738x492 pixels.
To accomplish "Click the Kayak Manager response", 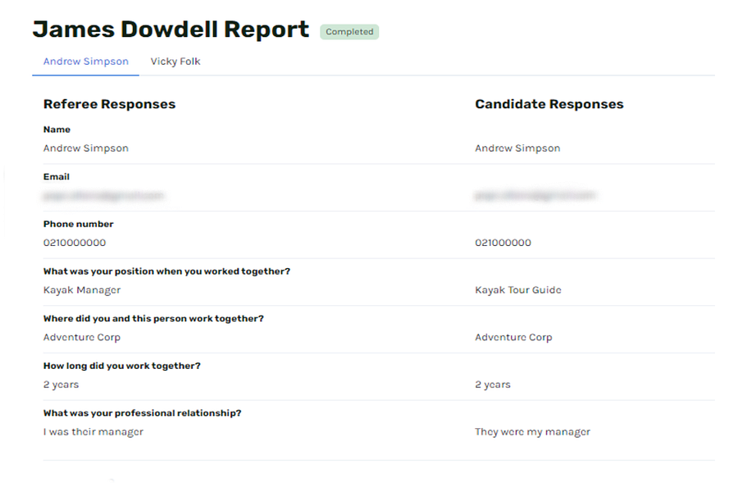I will tap(82, 290).
